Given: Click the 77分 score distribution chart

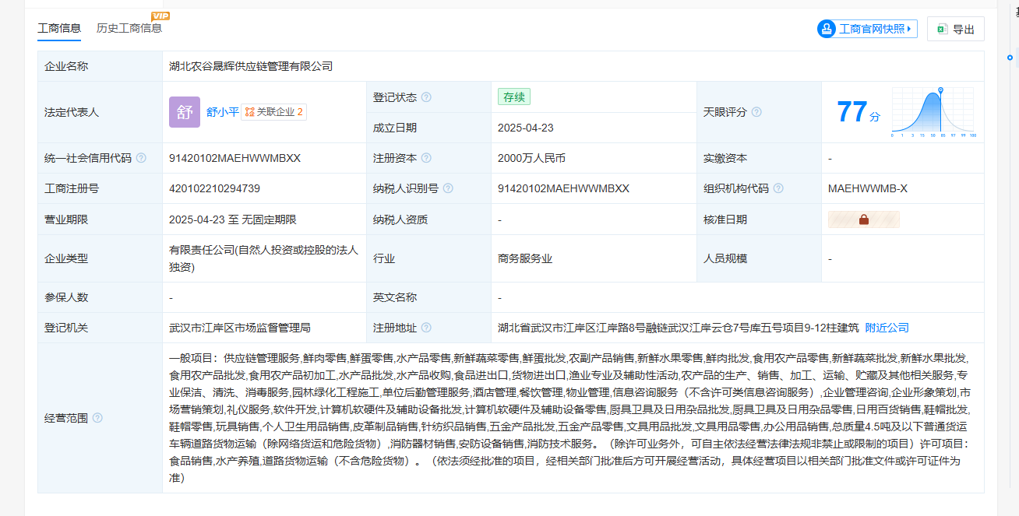Looking at the screenshot, I should tap(933, 112).
